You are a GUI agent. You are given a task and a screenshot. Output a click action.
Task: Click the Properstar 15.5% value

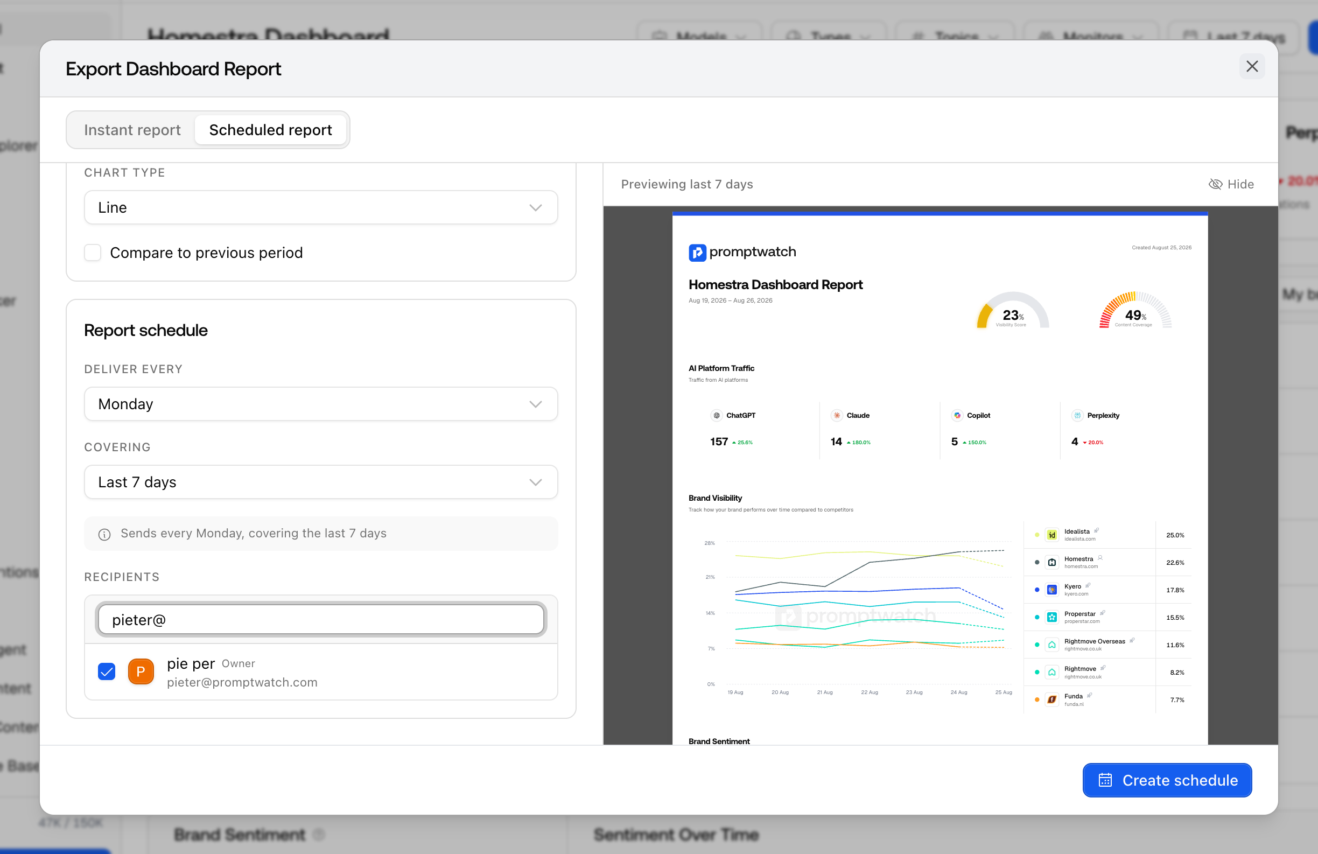(1175, 617)
